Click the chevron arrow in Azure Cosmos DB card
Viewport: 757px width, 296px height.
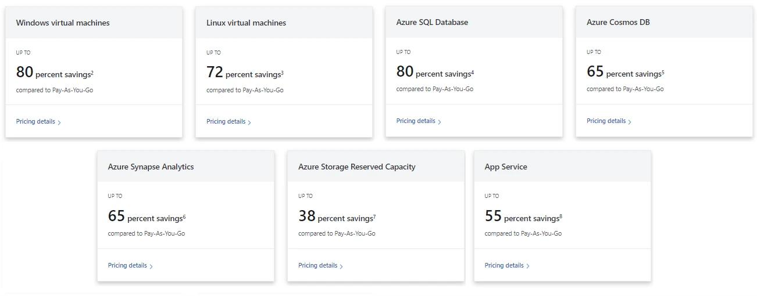pyautogui.click(x=630, y=122)
